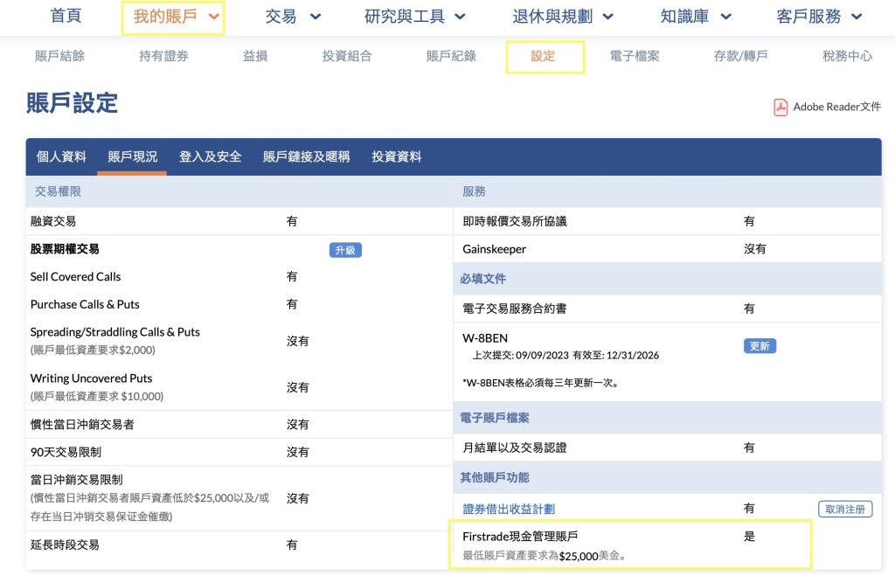Go to the 首頁 home page
This screenshot has width=895, height=583.
pos(66,17)
